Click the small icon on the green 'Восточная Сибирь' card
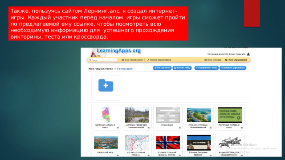 (x=242, y=128)
